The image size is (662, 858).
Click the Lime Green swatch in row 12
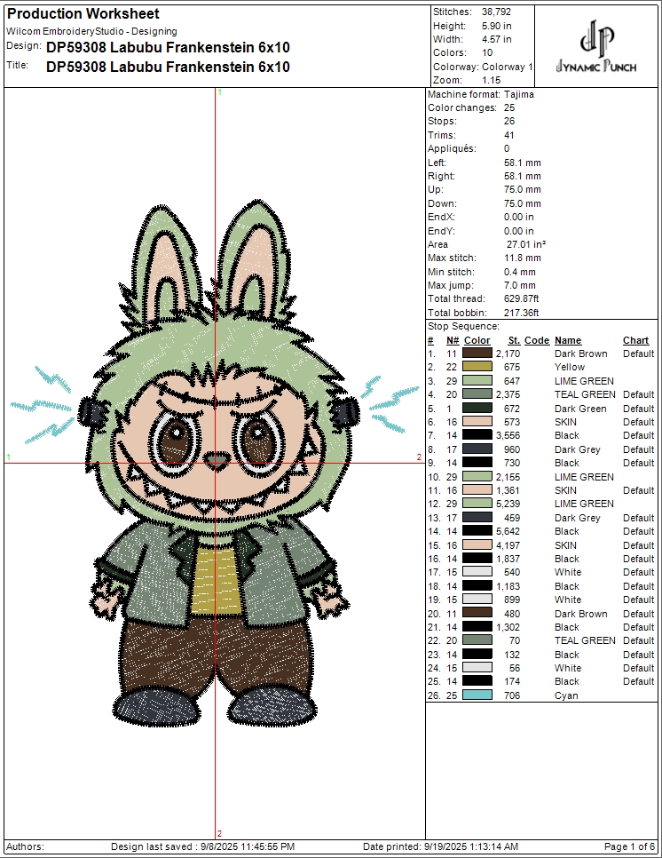[477, 504]
